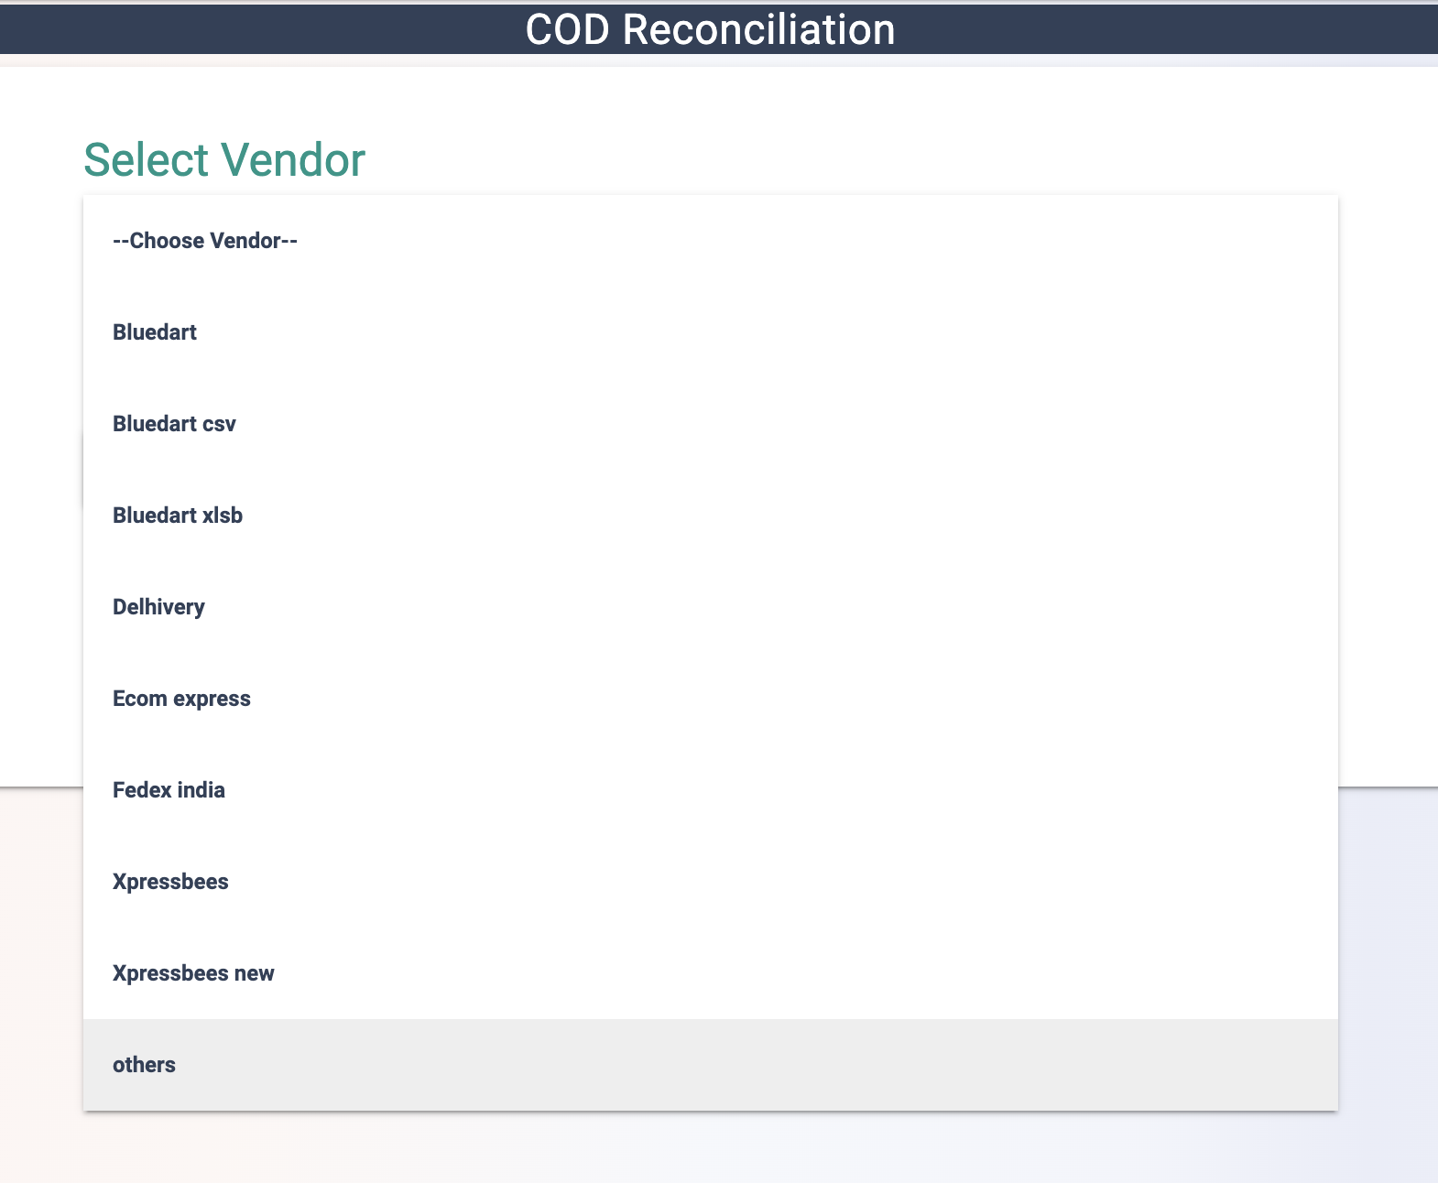Choose the Xpressbees vendor option
Screen dimensions: 1438x1183
[x=710, y=882]
